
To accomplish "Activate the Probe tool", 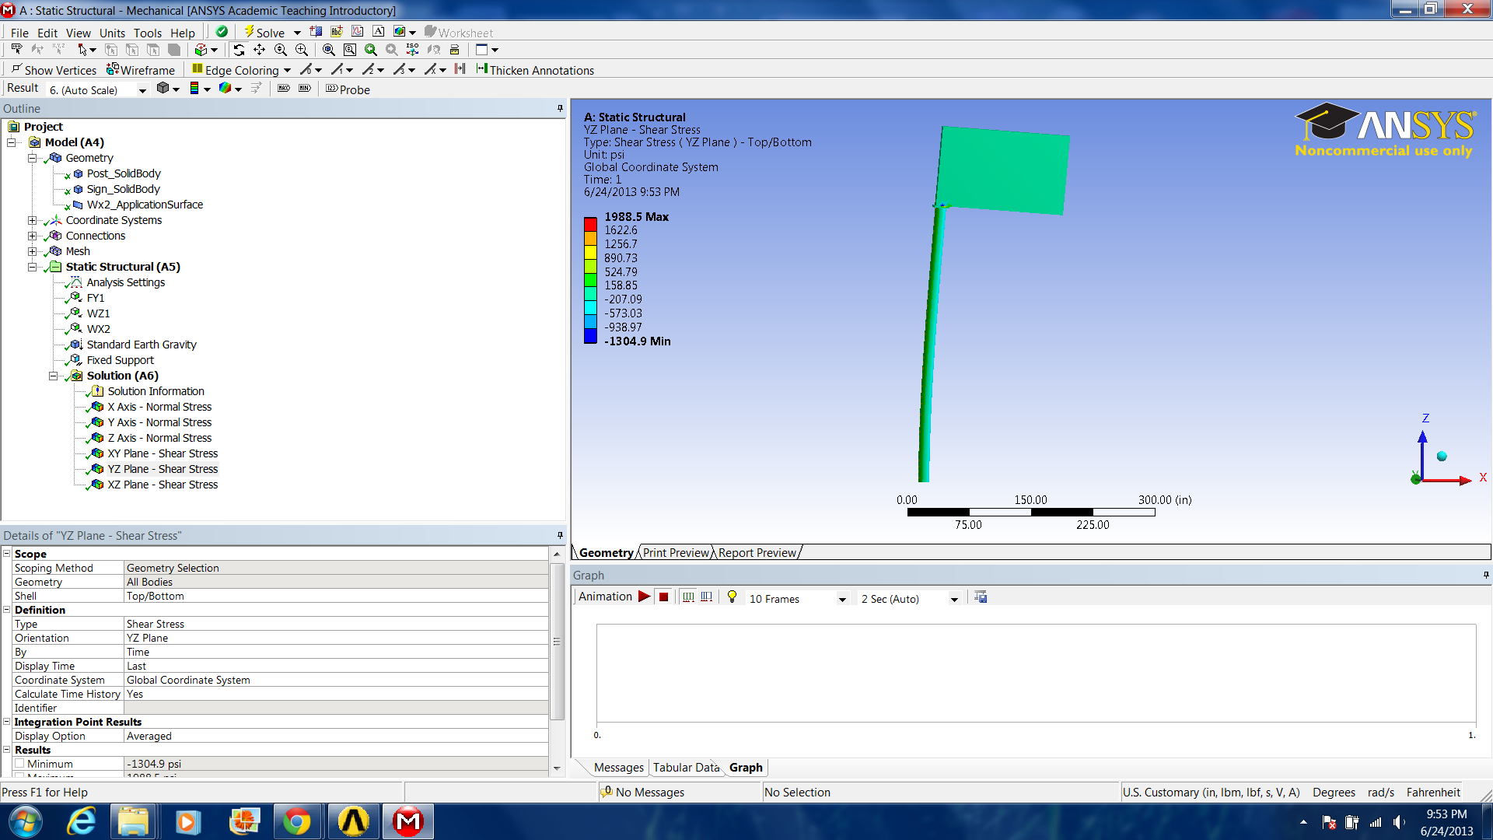I will [x=348, y=89].
